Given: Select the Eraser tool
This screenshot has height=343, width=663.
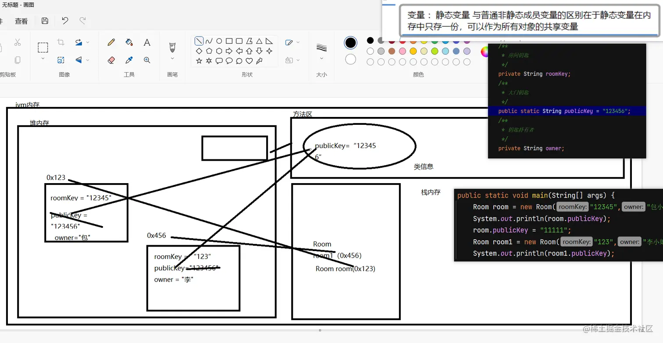Looking at the screenshot, I should (x=111, y=60).
